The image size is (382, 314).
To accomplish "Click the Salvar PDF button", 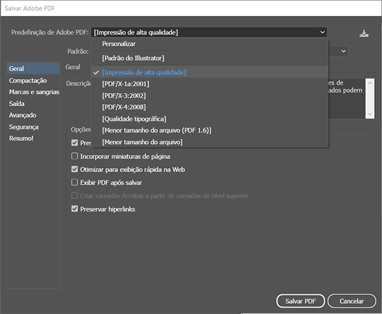I will coord(301,301).
